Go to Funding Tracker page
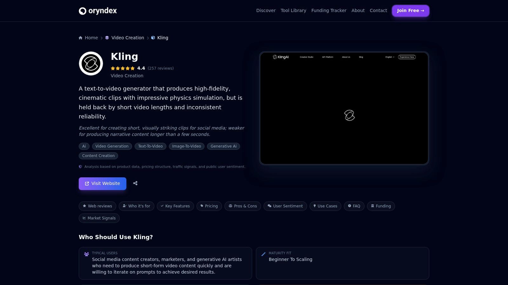Screen dimensions: 508x285 coord(329,10)
